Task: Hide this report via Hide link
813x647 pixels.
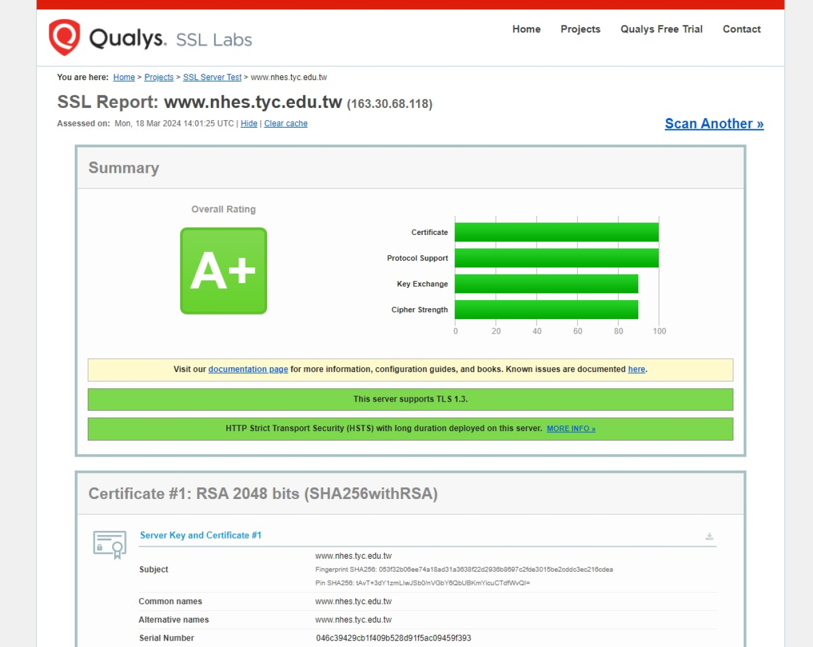Action: [x=249, y=124]
